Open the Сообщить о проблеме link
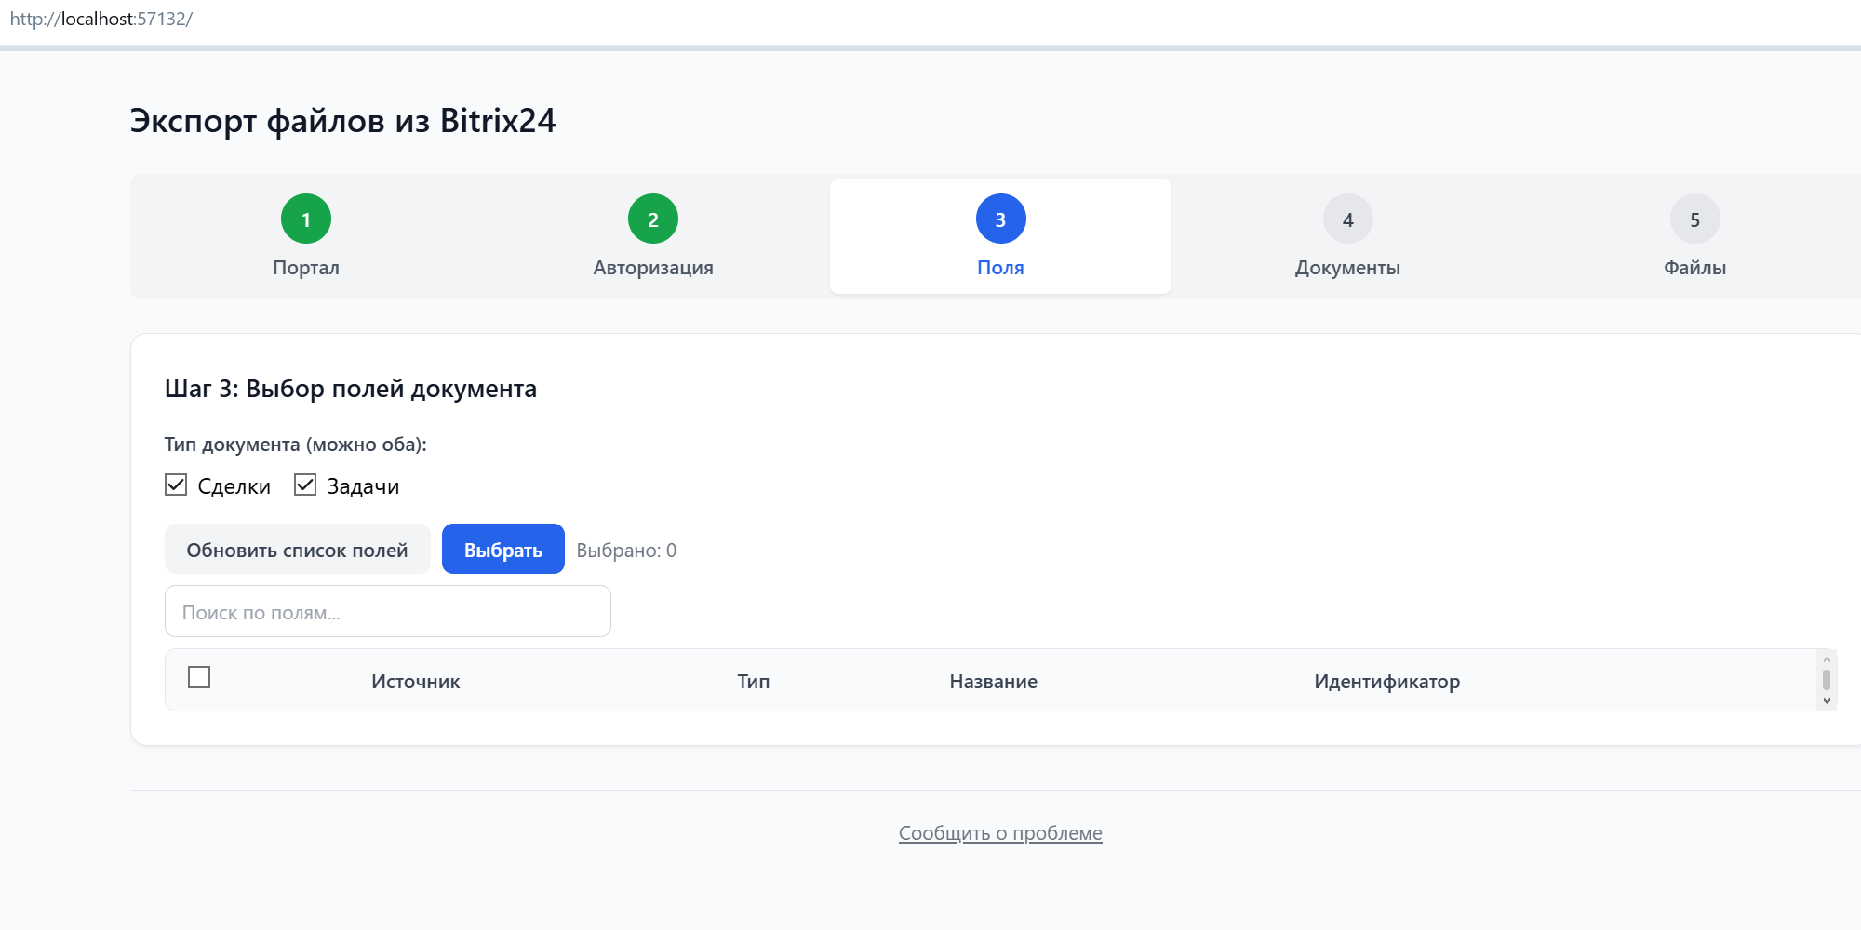The width and height of the screenshot is (1861, 930). tap(1000, 833)
